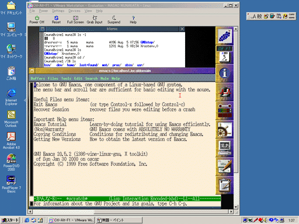Open My Documents desktop icon
The height and width of the screenshot is (224, 299).
tap(11, 8)
